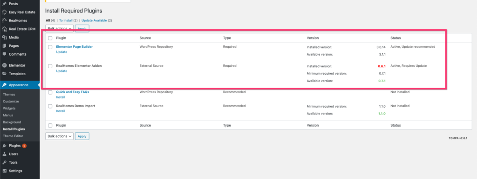Image resolution: width=477 pixels, height=179 pixels.
Task: Click the Elementor circle icon
Action: (4, 65)
